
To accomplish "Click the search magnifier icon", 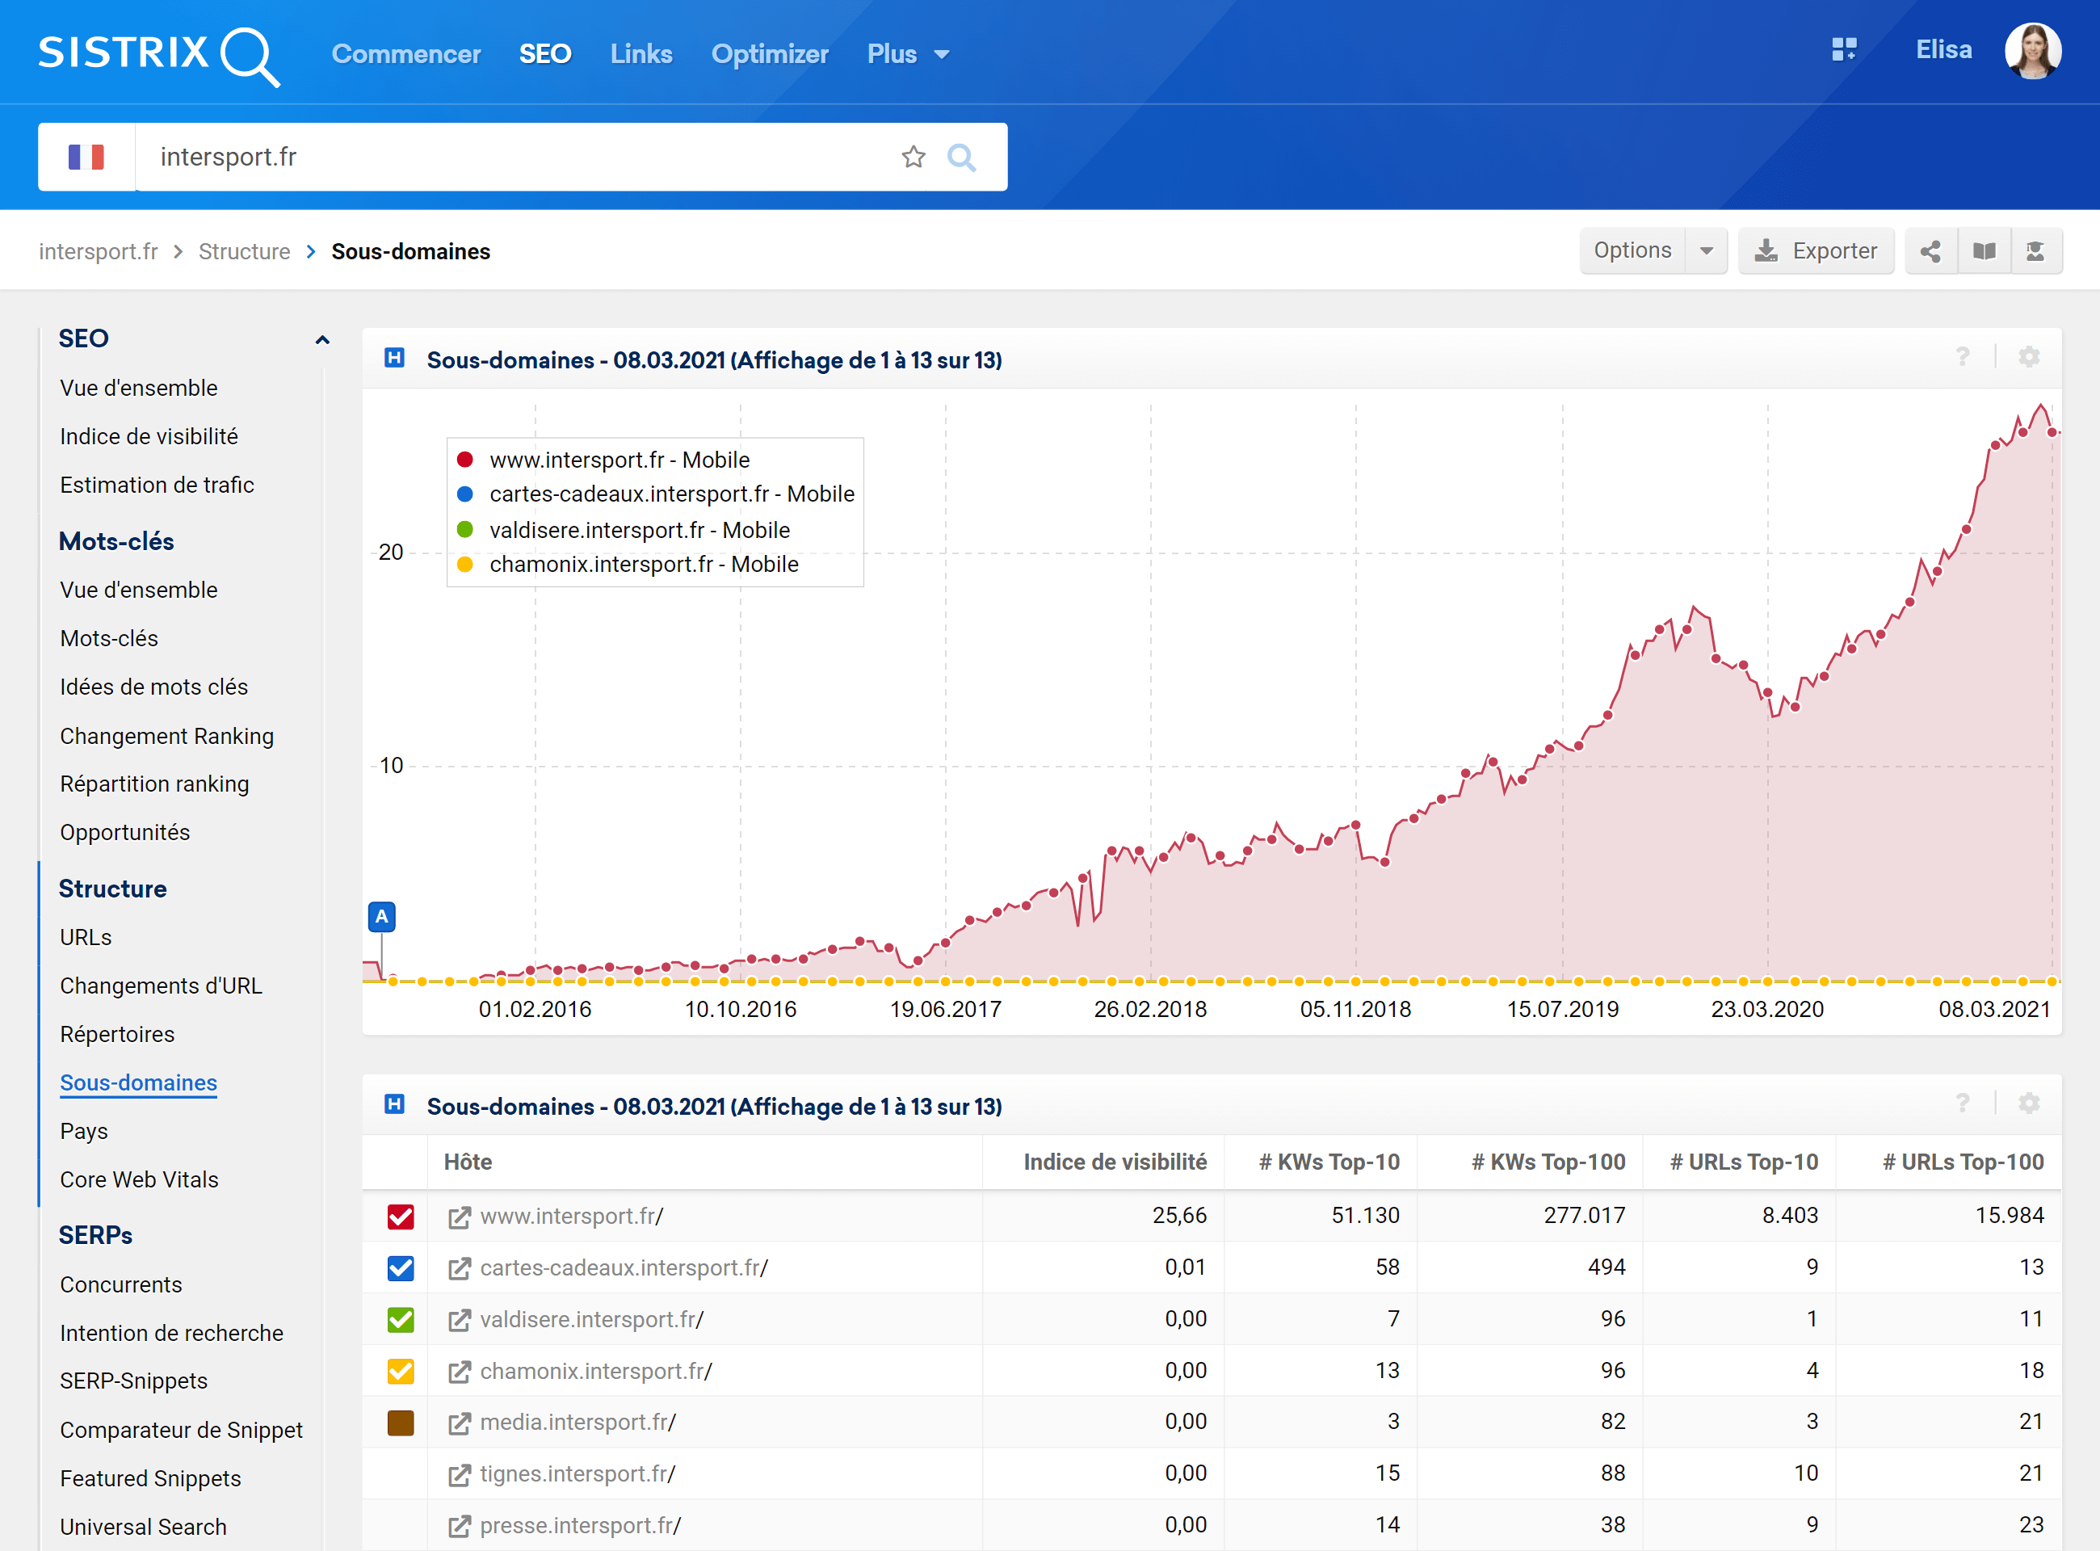I will tap(964, 157).
